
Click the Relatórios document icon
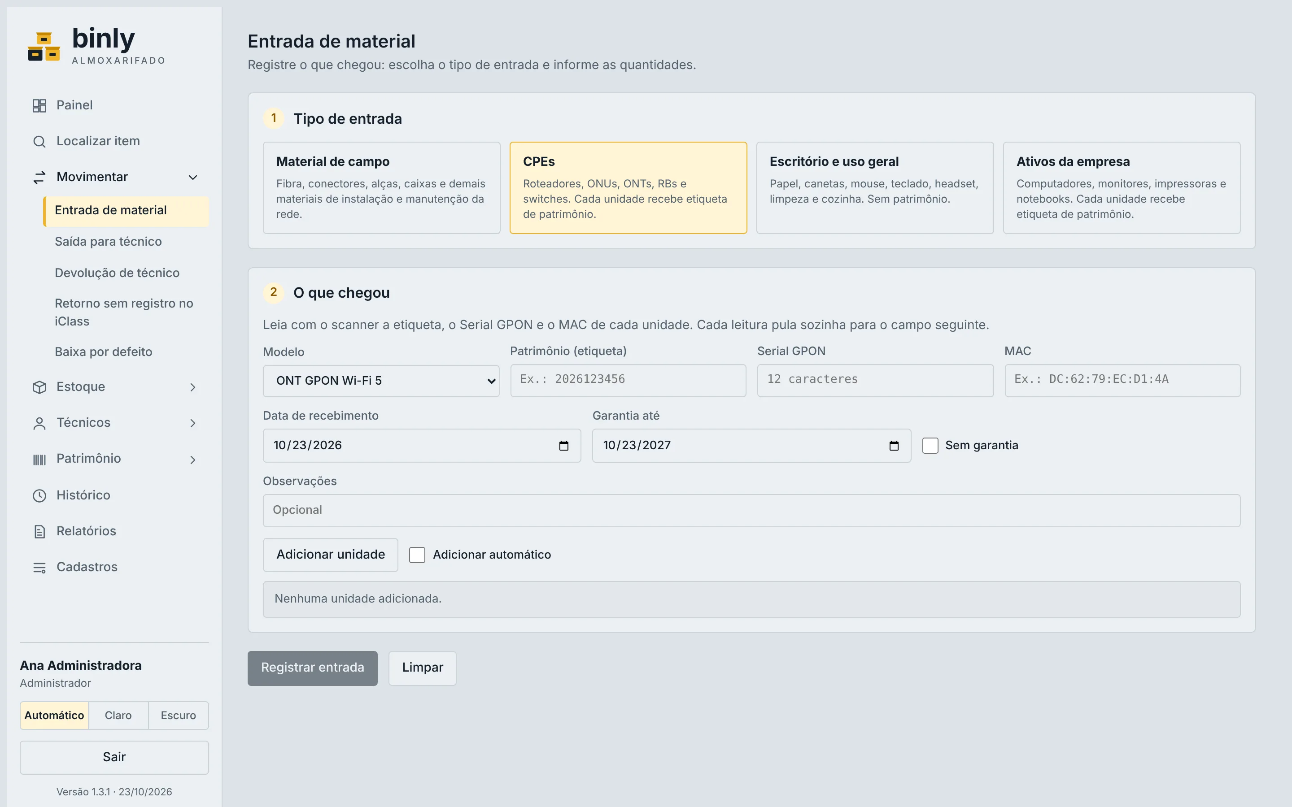pyautogui.click(x=39, y=532)
